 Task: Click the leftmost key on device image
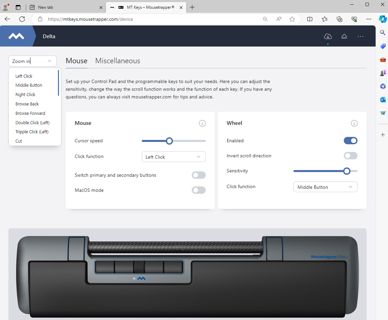tap(105, 267)
